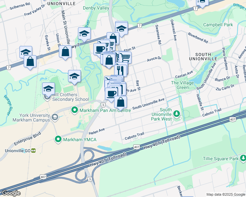
Task: Select shopping bag marker beside Union St
Action: pyautogui.click(x=65, y=52)
